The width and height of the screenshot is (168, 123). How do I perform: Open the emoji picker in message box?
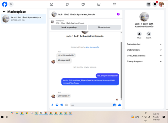pyautogui.click(x=114, y=105)
